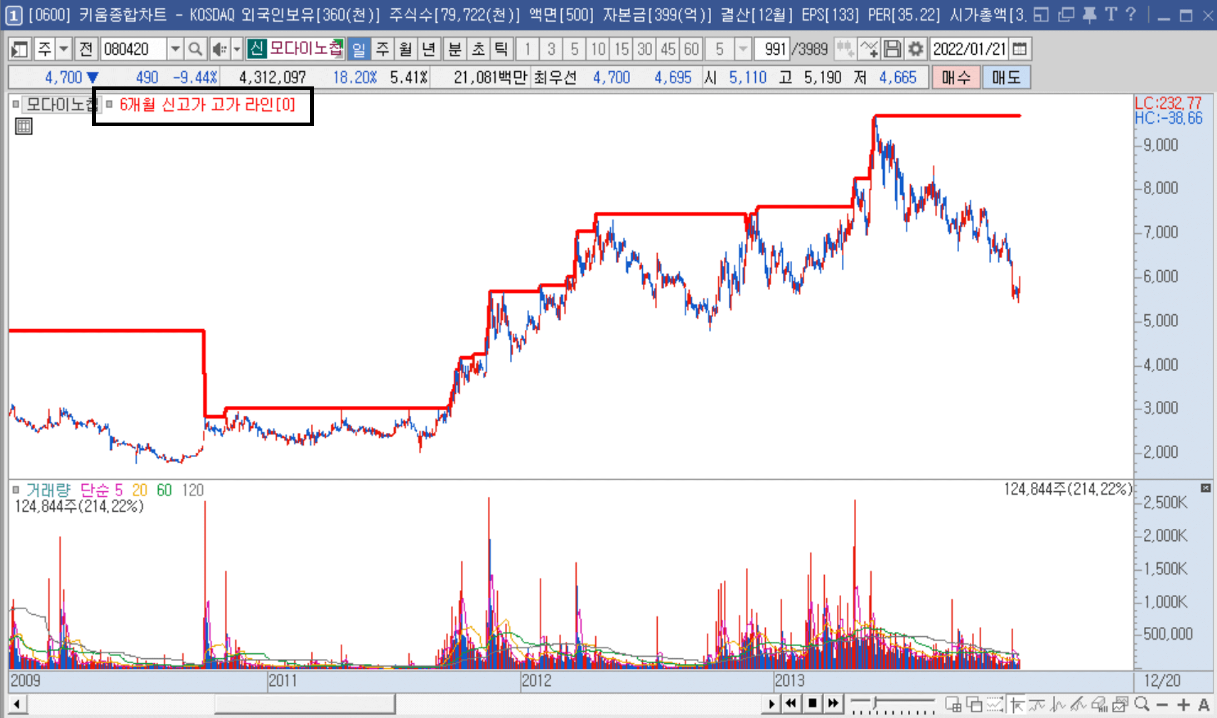Click the data grid icon under stock name
Screen dimensions: 1217x718
[23, 126]
